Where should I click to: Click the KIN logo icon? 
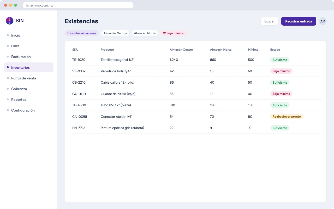click(10, 21)
